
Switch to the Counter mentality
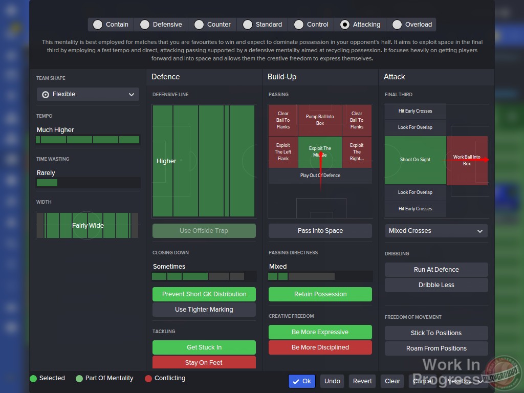[212, 24]
